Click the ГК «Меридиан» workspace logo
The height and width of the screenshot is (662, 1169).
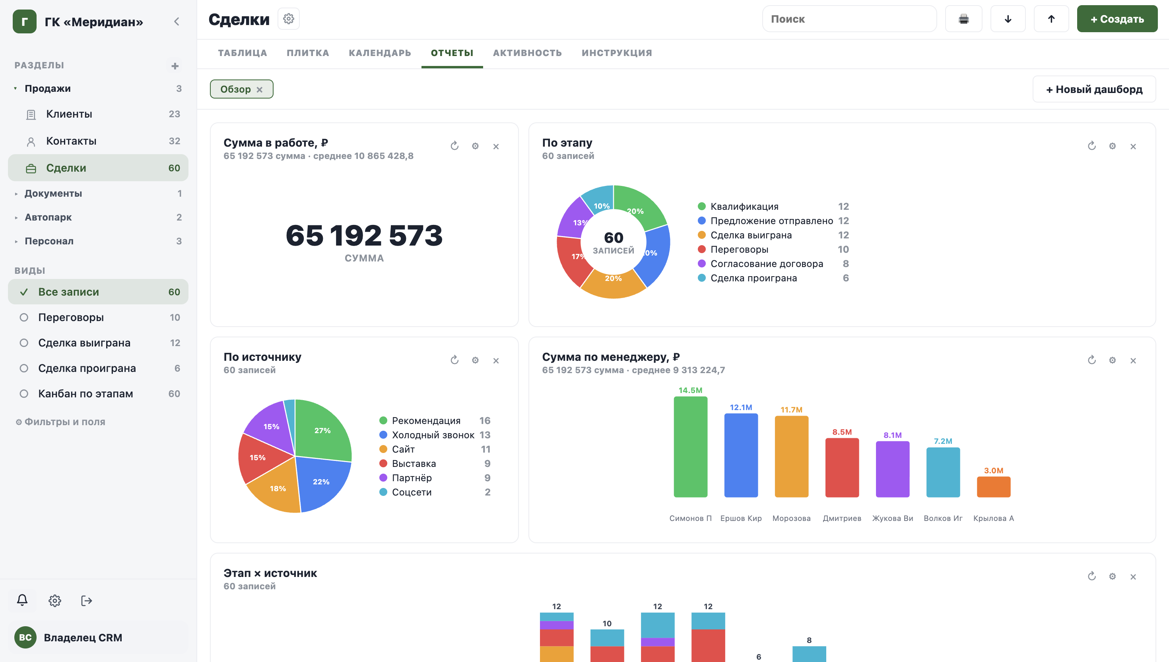pos(25,21)
